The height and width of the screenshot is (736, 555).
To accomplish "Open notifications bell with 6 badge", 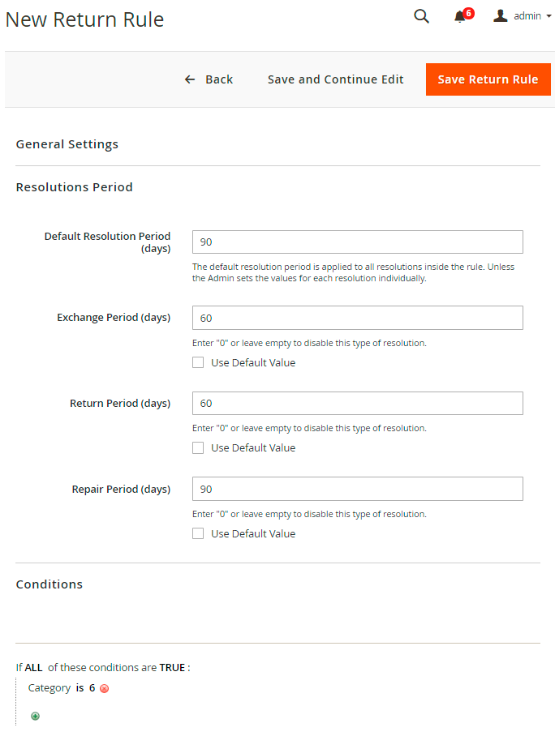I will click(x=460, y=17).
